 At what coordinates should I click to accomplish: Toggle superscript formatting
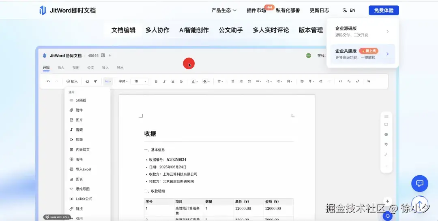coord(357,81)
